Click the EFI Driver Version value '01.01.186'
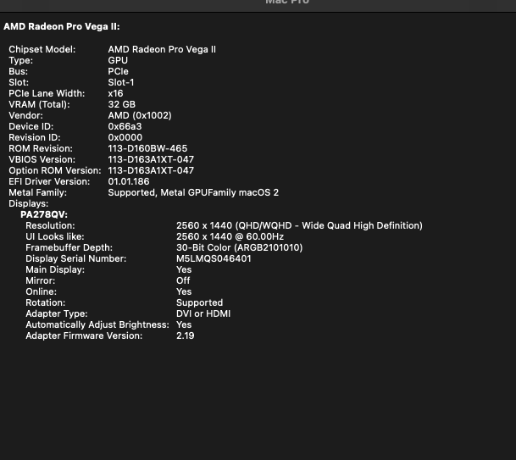This screenshot has width=516, height=460. click(x=129, y=181)
